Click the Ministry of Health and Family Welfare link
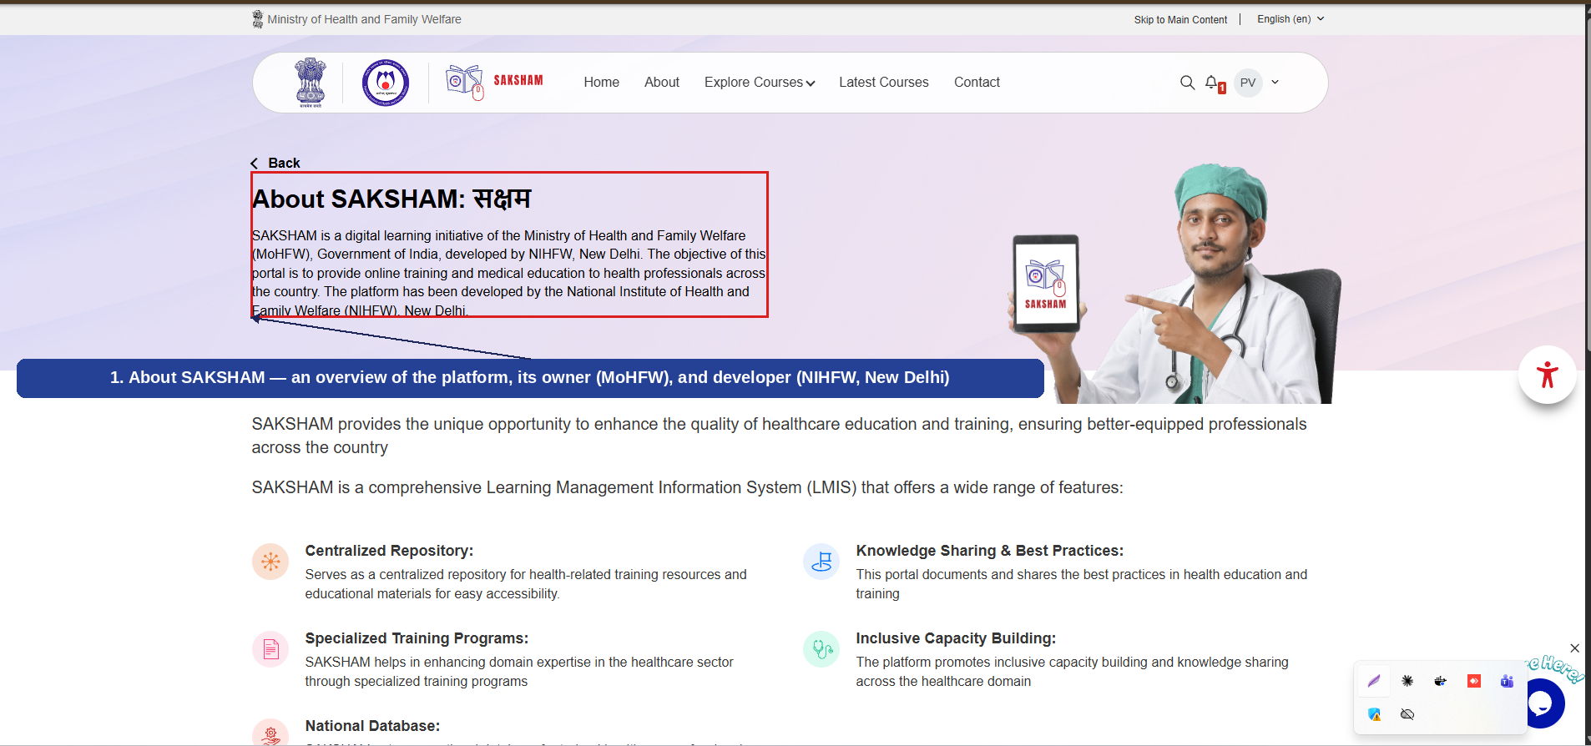Image resolution: width=1591 pixels, height=746 pixels. pos(356,19)
